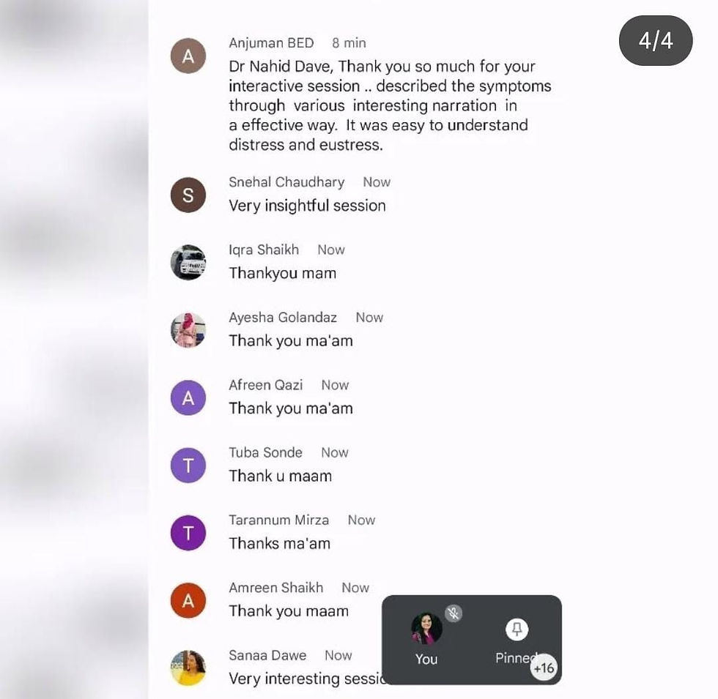The width and height of the screenshot is (718, 699).
Task: Click Afreen Qazi's purple avatar
Action: (188, 397)
